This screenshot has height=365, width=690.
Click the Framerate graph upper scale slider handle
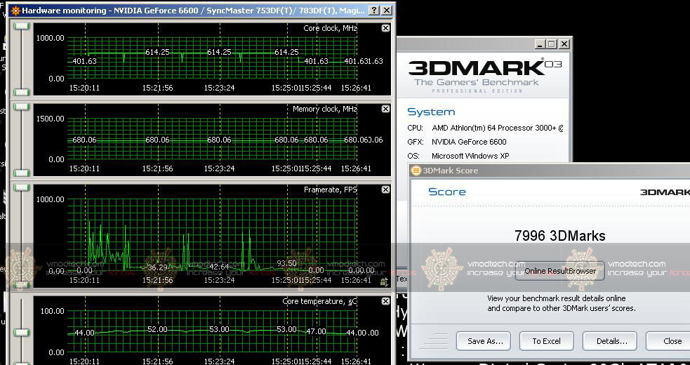[x=20, y=187]
